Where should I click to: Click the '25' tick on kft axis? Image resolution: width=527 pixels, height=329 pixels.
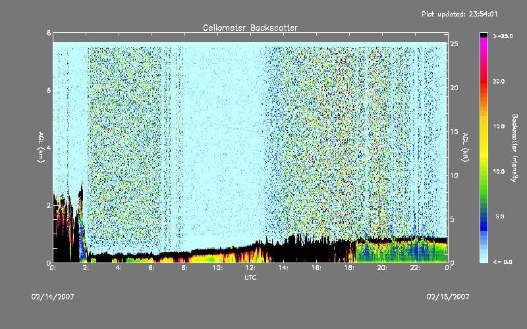click(x=455, y=44)
